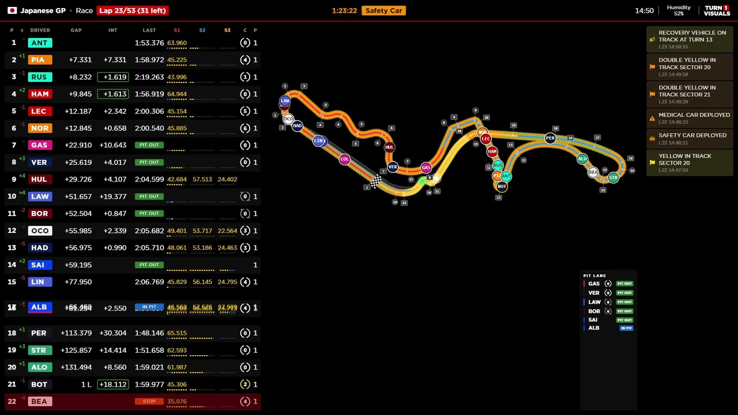Click the IN PIT badge for ALB in Pit Lane
This screenshot has height=415, width=738.
tap(626, 328)
